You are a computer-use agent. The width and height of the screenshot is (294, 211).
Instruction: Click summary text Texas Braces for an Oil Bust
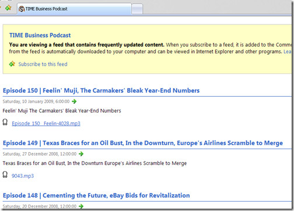coord(94,163)
